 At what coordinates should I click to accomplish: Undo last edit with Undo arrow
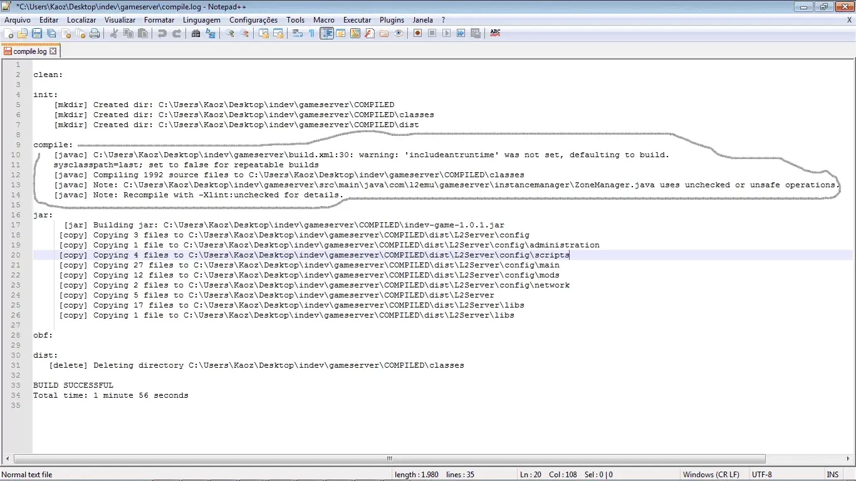[162, 33]
